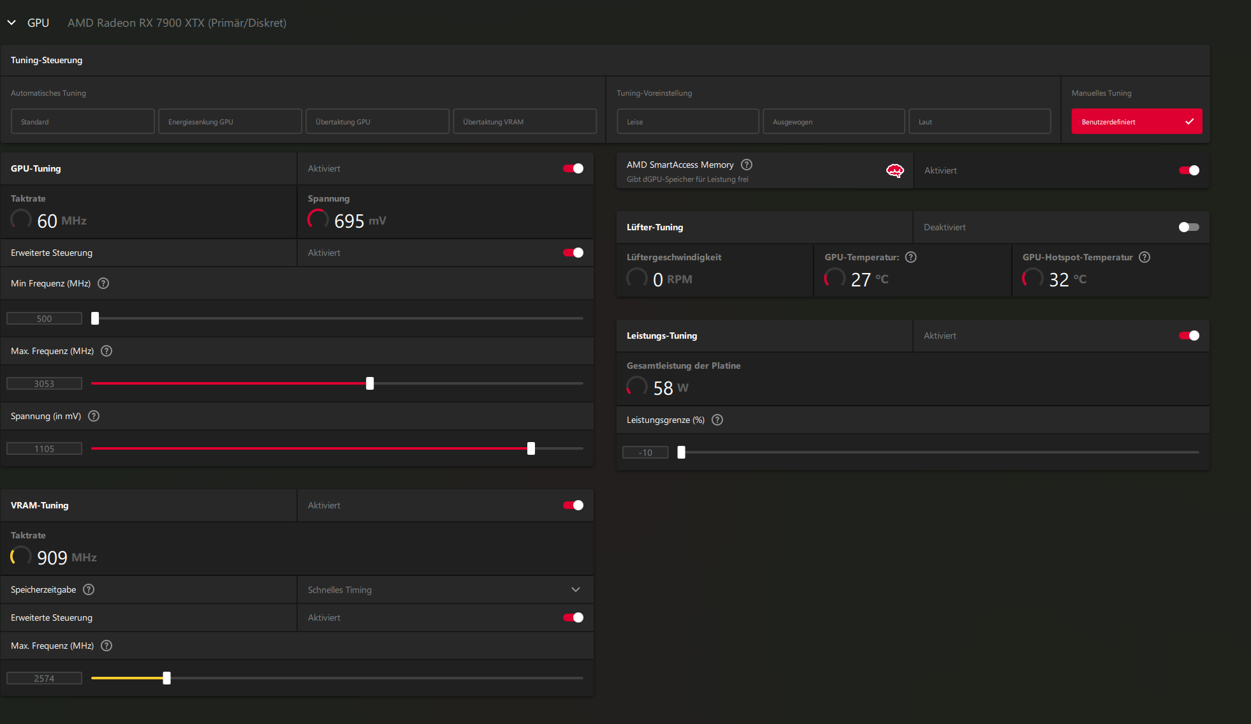Toggle VRAM Erweiterte Steuerung switch
The width and height of the screenshot is (1251, 724).
[x=573, y=617]
